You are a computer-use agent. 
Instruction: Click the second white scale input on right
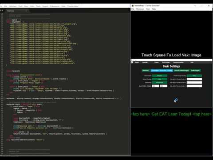(194, 83)
